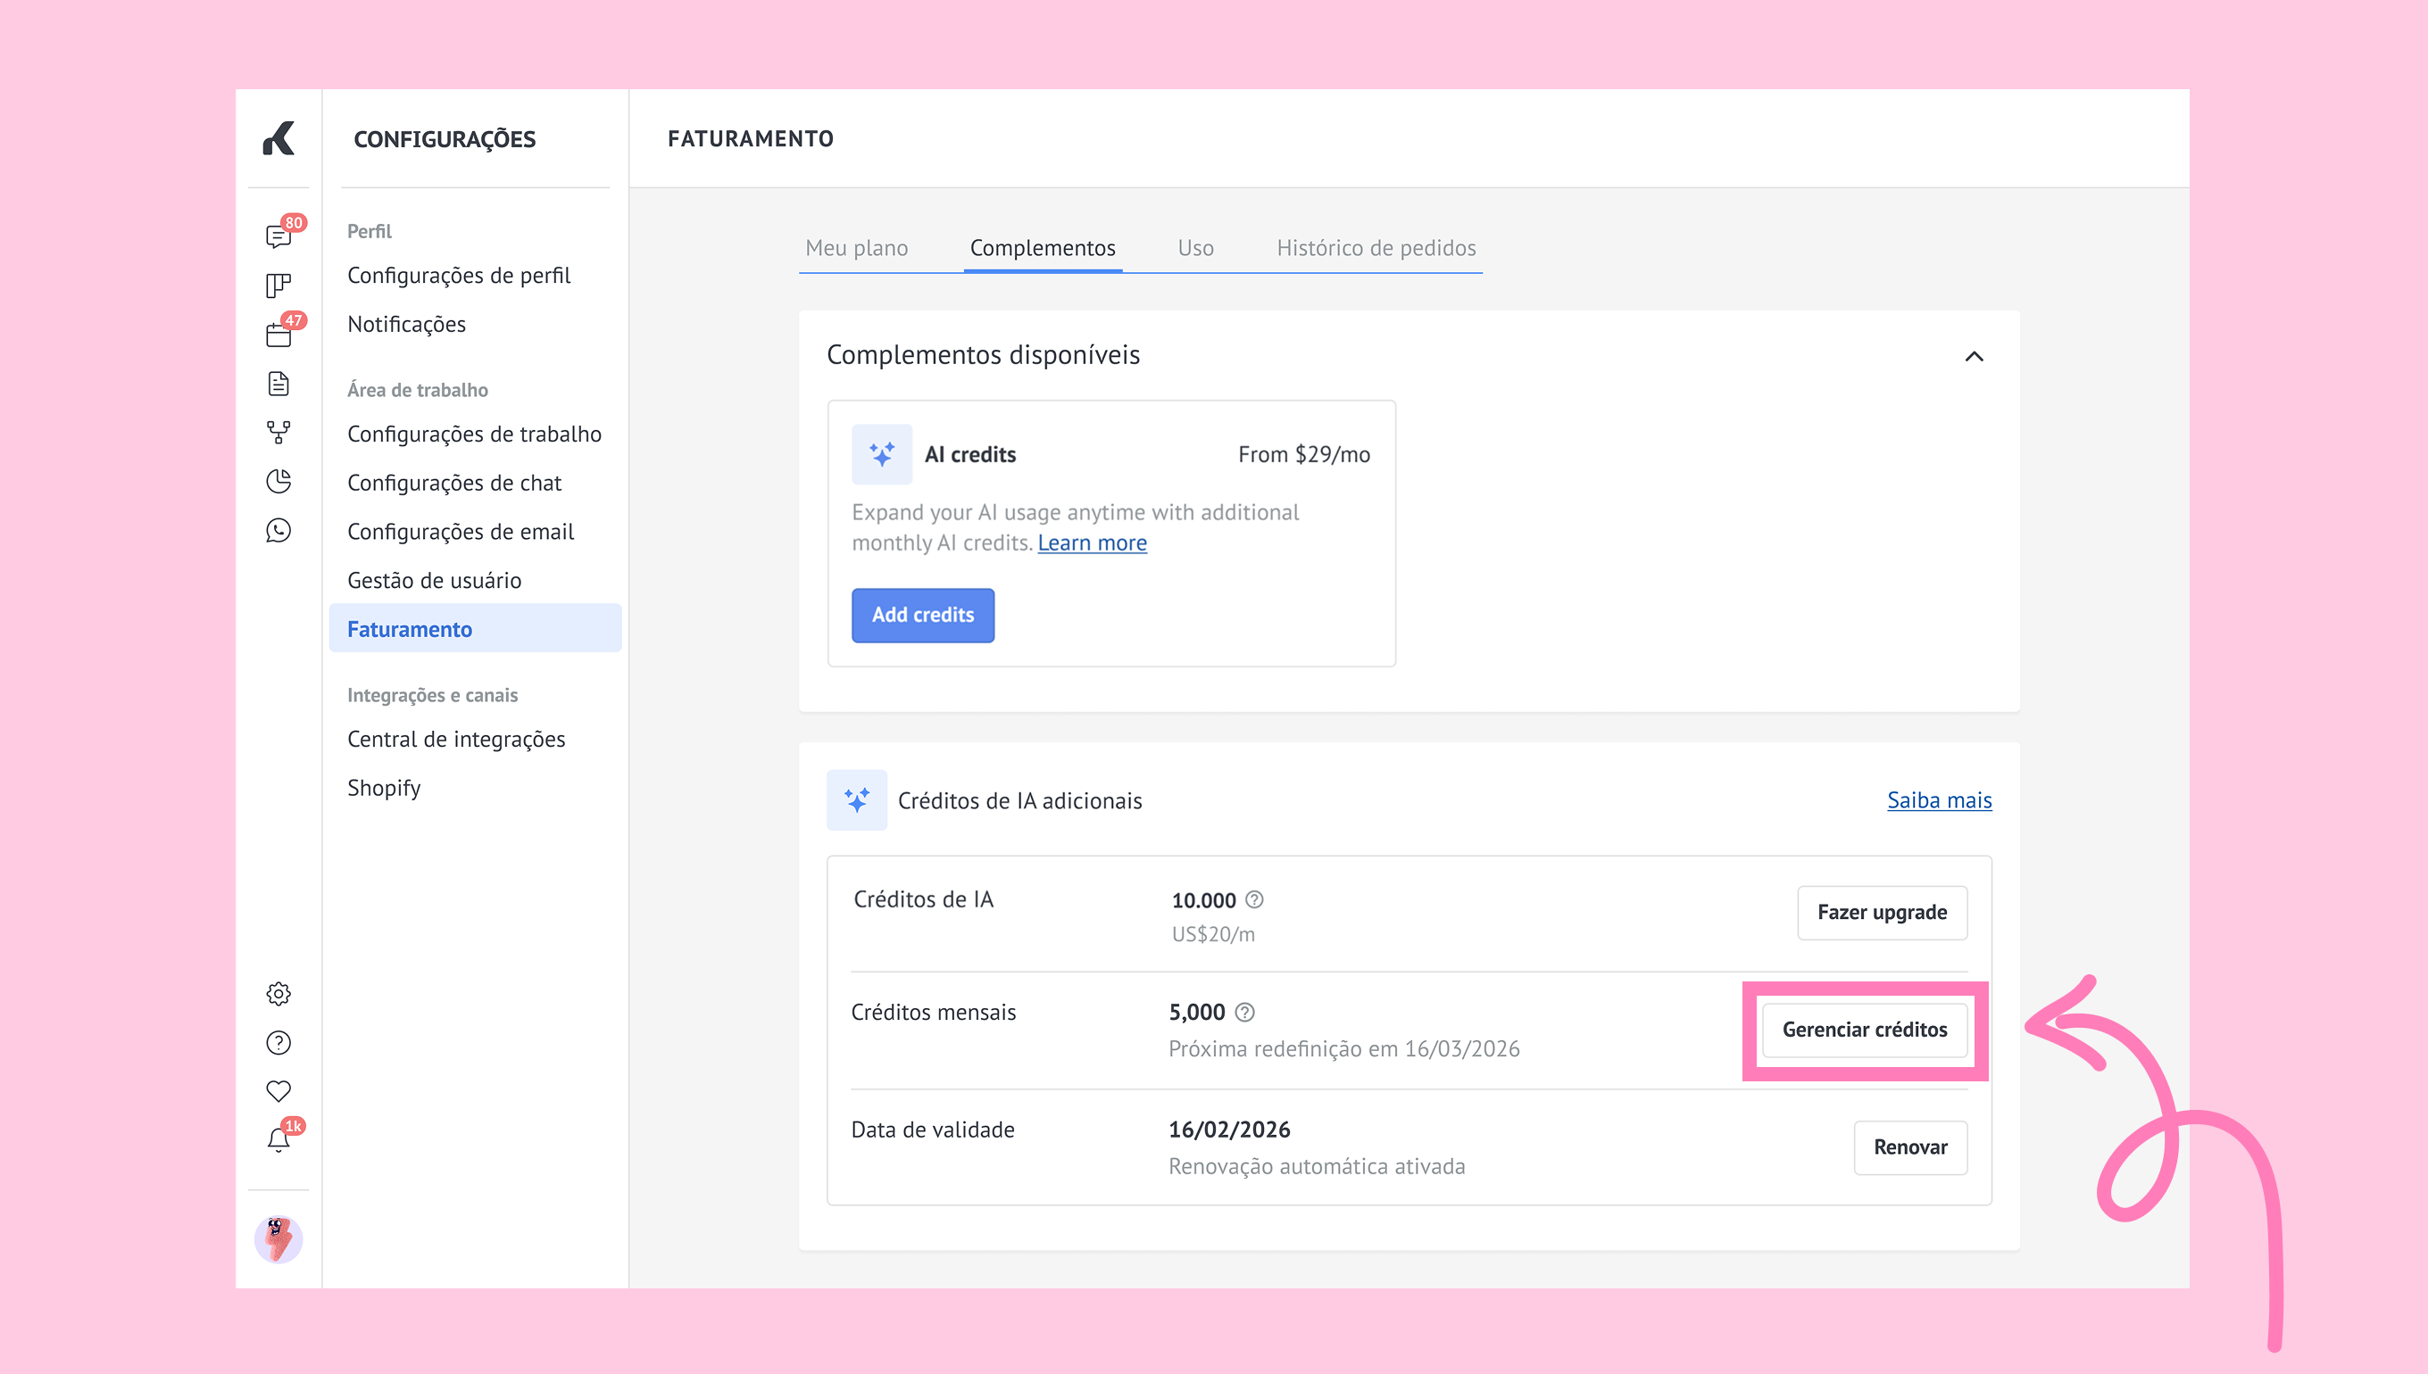Image resolution: width=2428 pixels, height=1374 pixels.
Task: Open the settings gear icon
Action: 279,994
